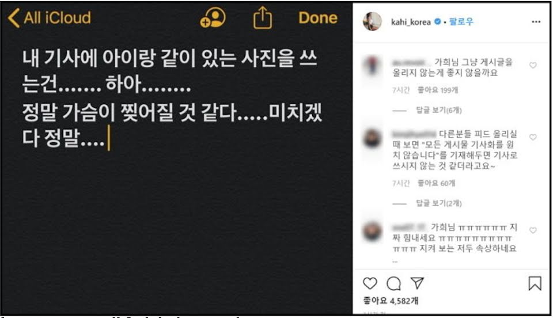Viewport: 553px width, 318px height.
Task: Follow kahi_korea via 팔로우 link
Action: (461, 22)
